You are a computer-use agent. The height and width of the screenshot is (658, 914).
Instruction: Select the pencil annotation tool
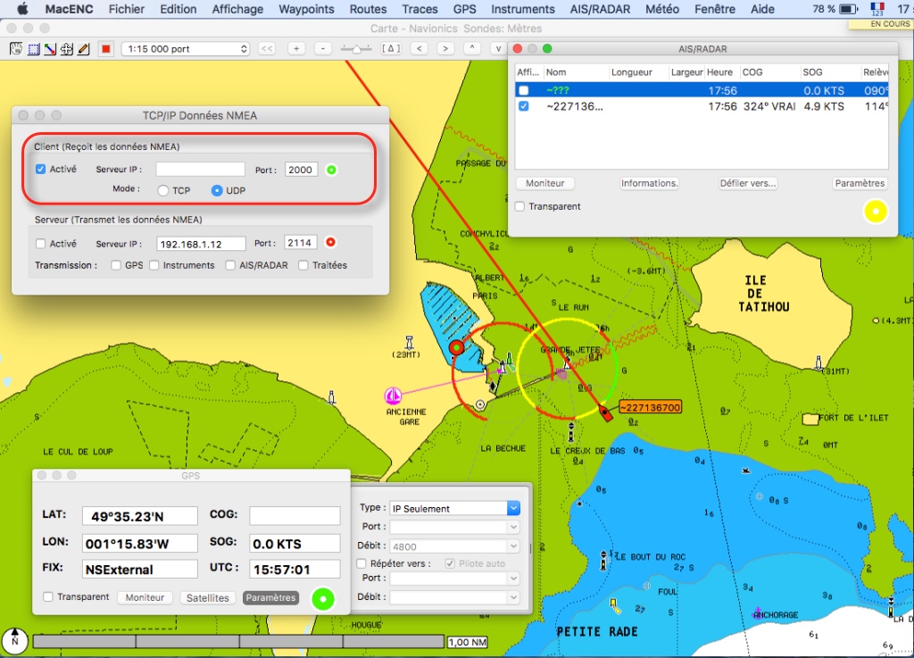pos(84,48)
